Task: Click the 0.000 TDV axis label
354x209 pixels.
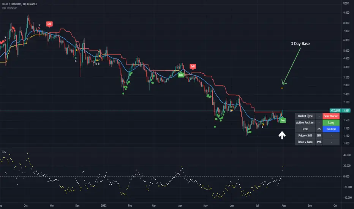Action: [346, 176]
